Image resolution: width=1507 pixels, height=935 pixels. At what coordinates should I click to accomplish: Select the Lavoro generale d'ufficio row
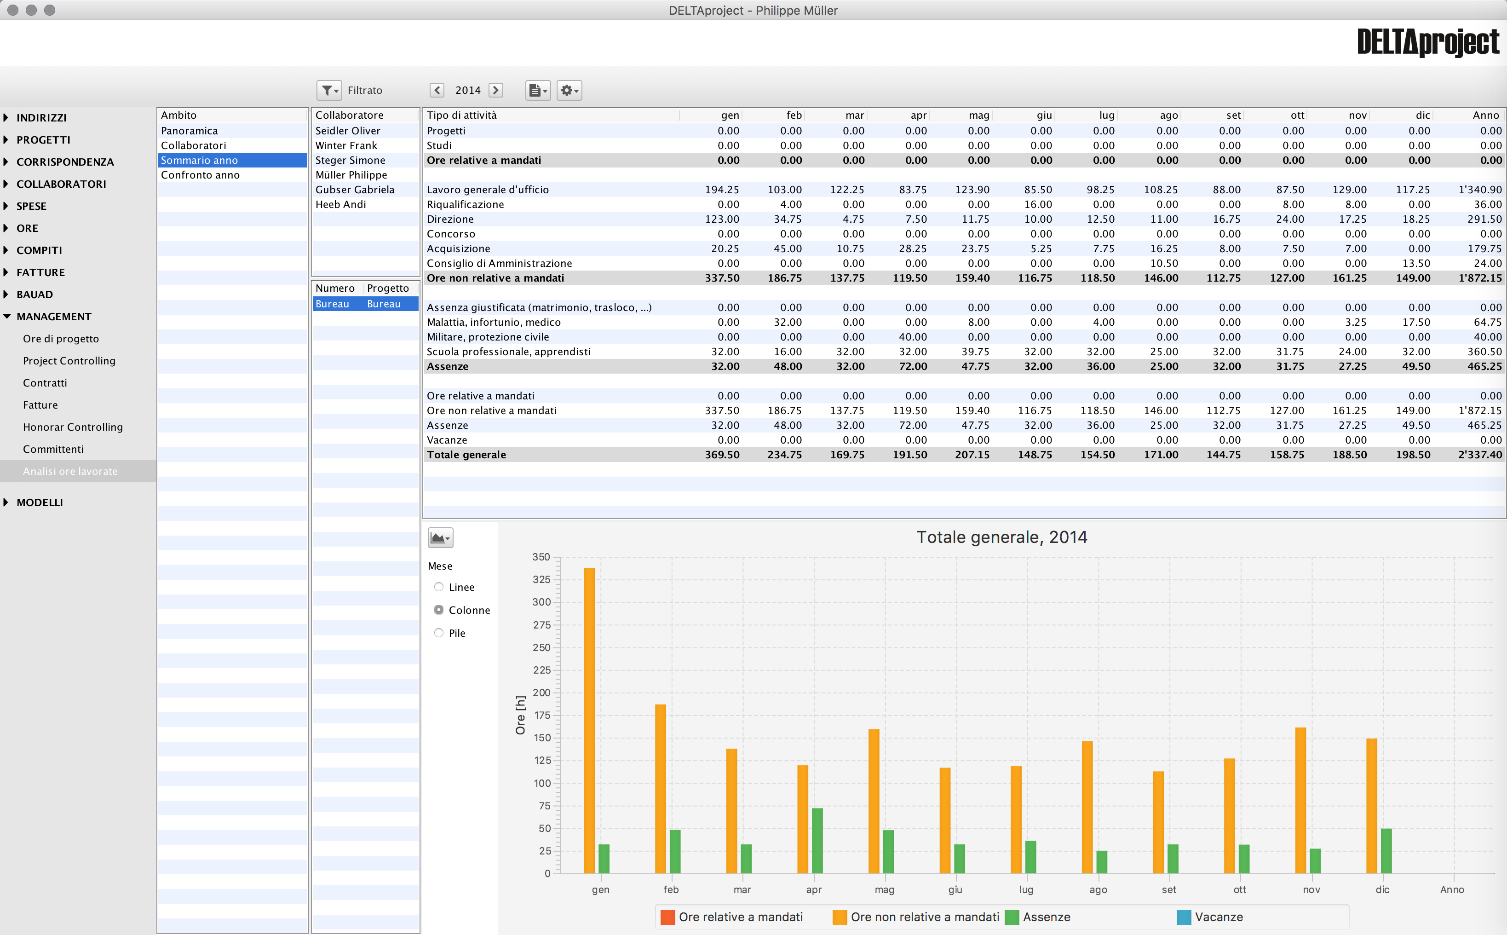(964, 190)
